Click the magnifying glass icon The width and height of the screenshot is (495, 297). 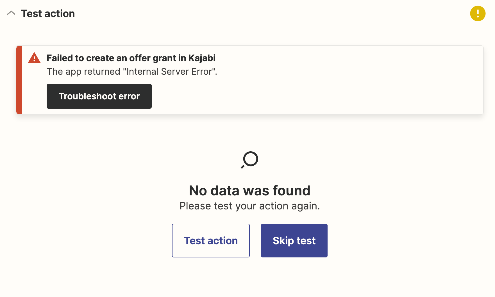[x=249, y=160]
